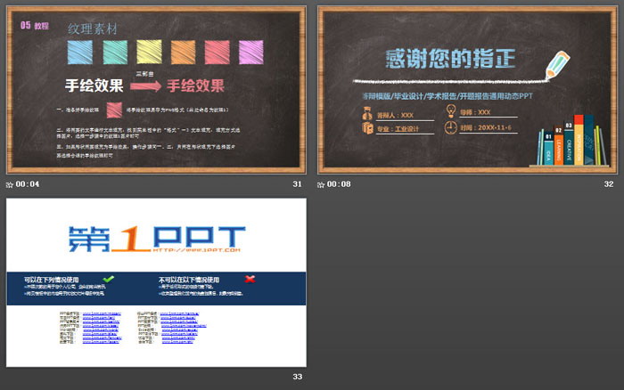624x390 pixels.
Task: Select slide 32 thank-you chalkboard thumbnail
Action: point(467,90)
